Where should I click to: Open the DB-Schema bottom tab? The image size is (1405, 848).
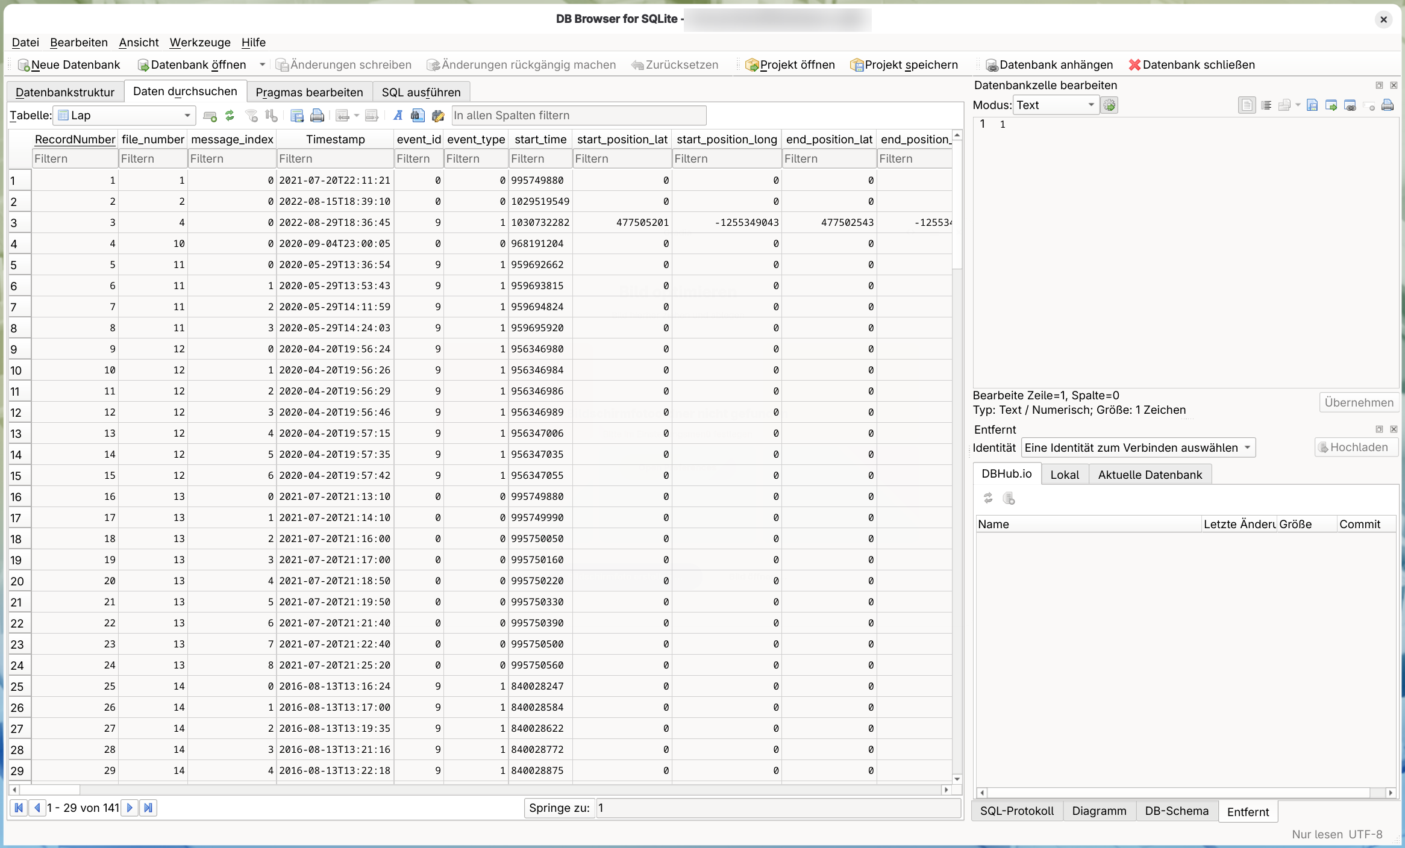coord(1177,811)
